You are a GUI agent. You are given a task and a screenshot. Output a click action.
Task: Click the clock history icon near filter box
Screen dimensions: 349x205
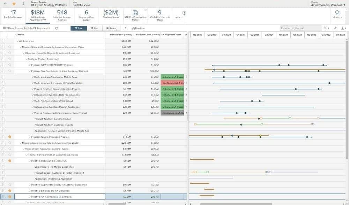325,28
